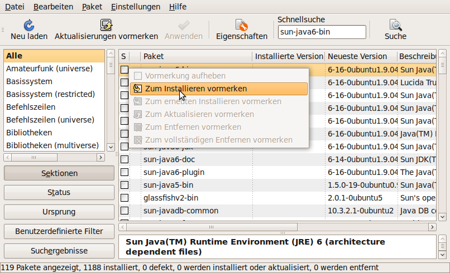
Task: Click the toolbar drag handle grip
Action: click(3, 30)
